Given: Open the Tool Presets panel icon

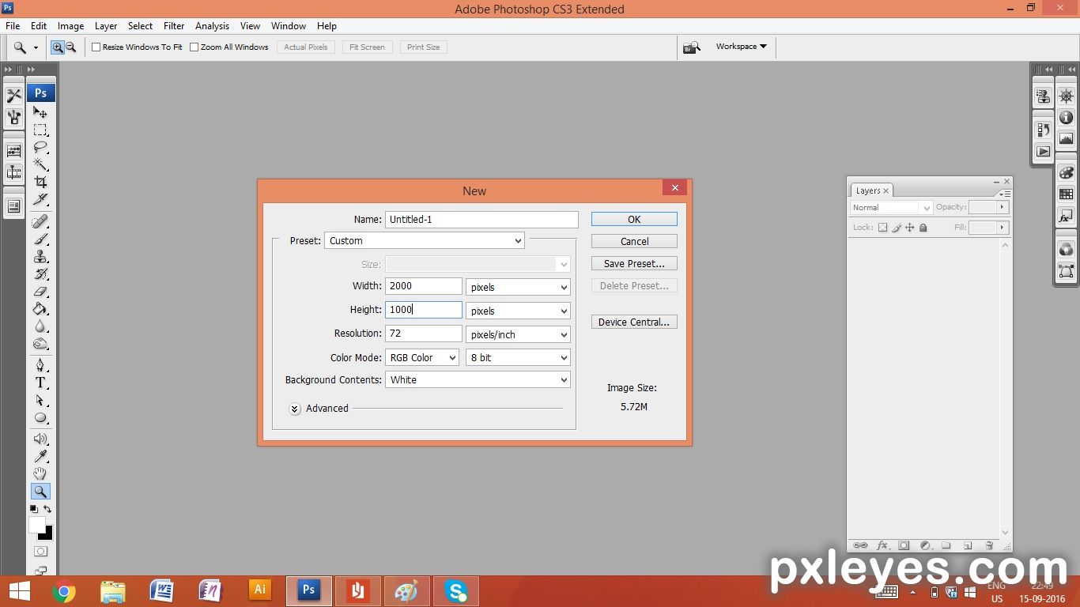Looking at the screenshot, I should tap(14, 96).
